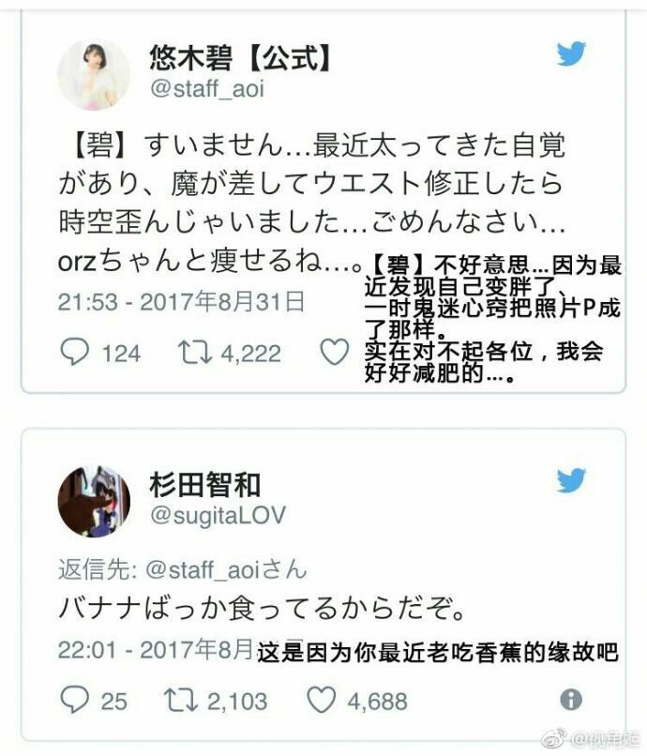647x756 pixels.
Task: Like the first tweet with the heart icon
Action: (335, 352)
